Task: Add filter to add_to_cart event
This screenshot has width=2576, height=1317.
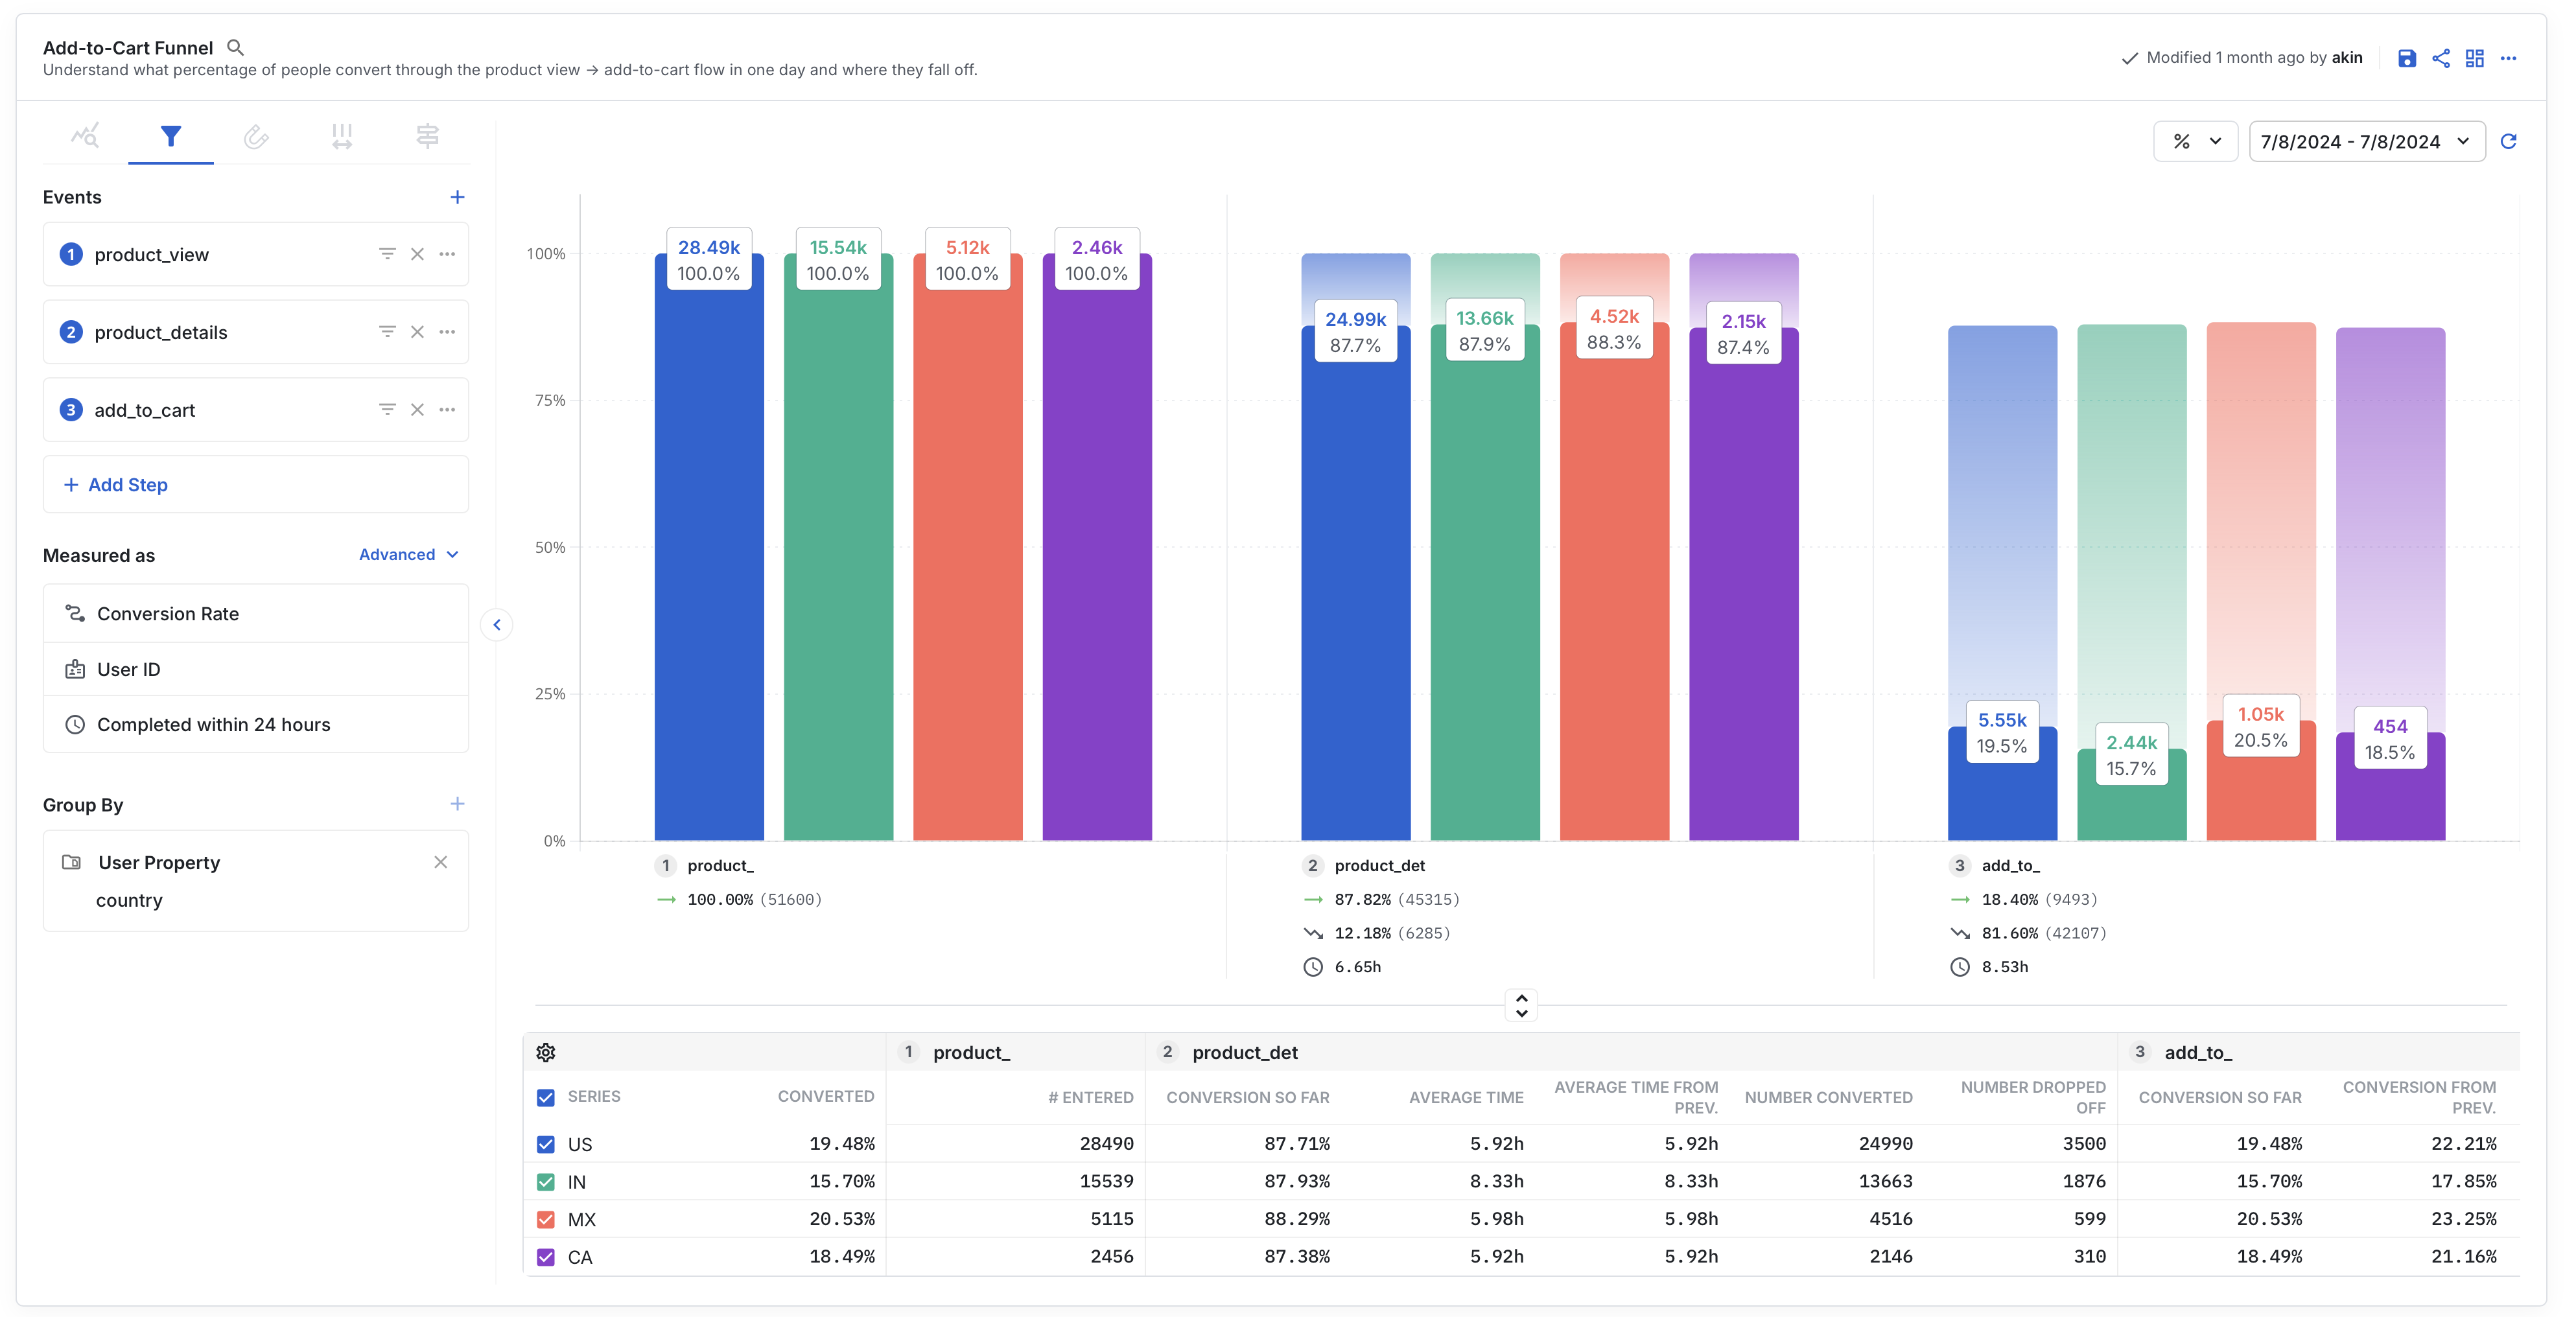Action: coord(387,410)
